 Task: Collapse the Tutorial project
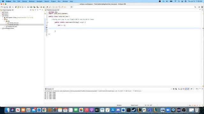coord(1,16)
